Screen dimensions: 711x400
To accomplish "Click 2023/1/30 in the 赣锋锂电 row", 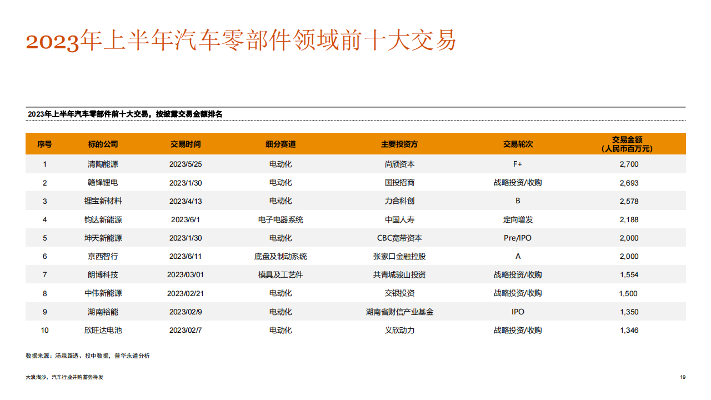I will click(186, 182).
